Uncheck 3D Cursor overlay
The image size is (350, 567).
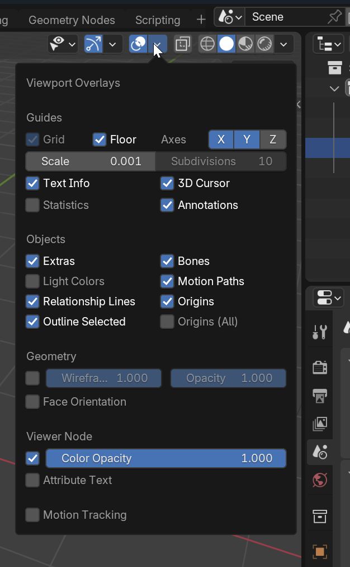click(x=167, y=183)
